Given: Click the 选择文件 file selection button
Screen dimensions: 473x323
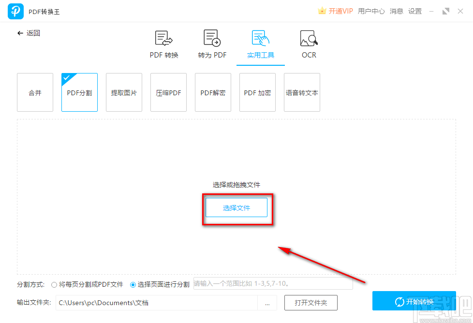Looking at the screenshot, I should [x=236, y=207].
